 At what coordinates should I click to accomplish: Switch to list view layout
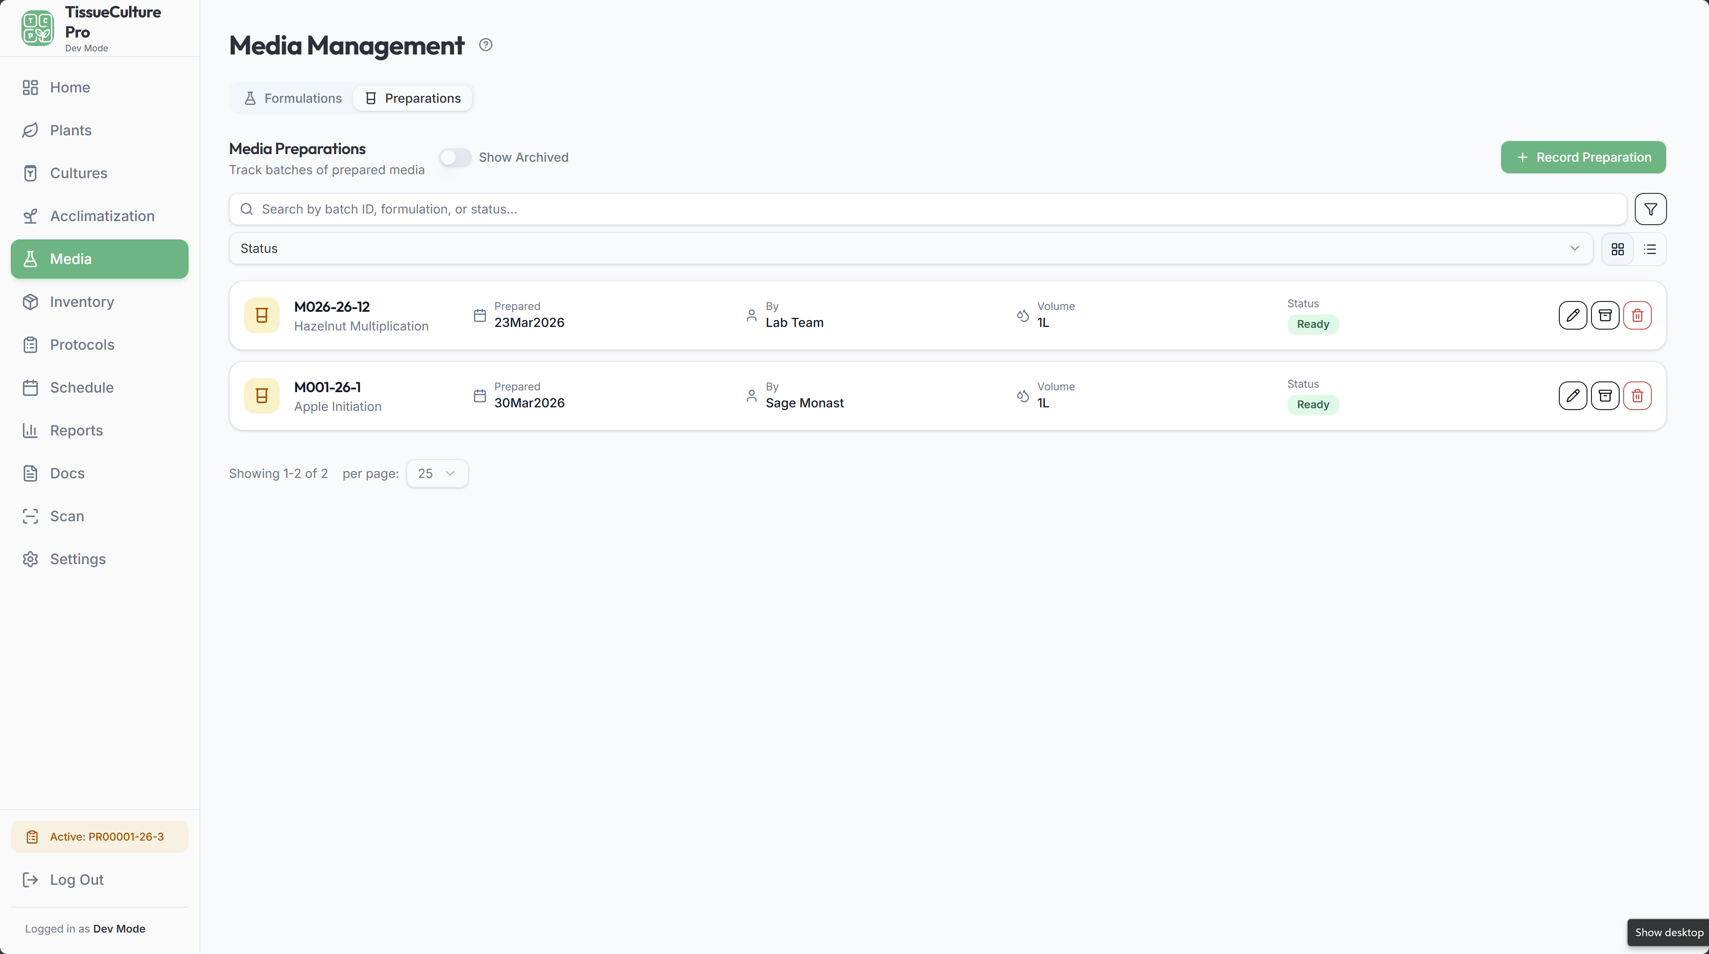click(1650, 249)
